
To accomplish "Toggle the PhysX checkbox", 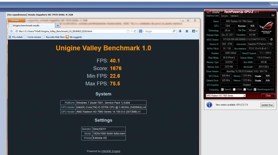I will point(245,89).
